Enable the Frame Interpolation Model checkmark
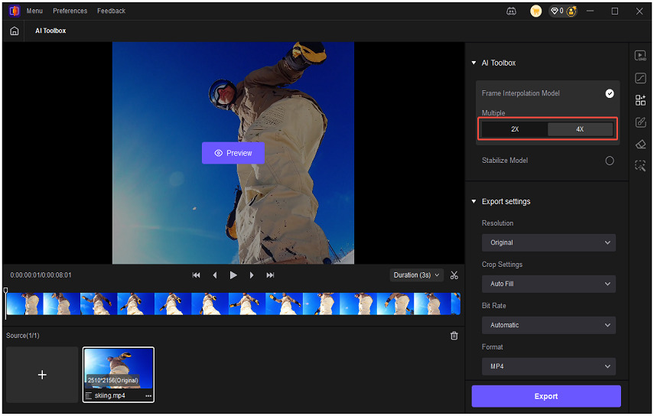Screen dimensions: 654x416 tap(610, 93)
